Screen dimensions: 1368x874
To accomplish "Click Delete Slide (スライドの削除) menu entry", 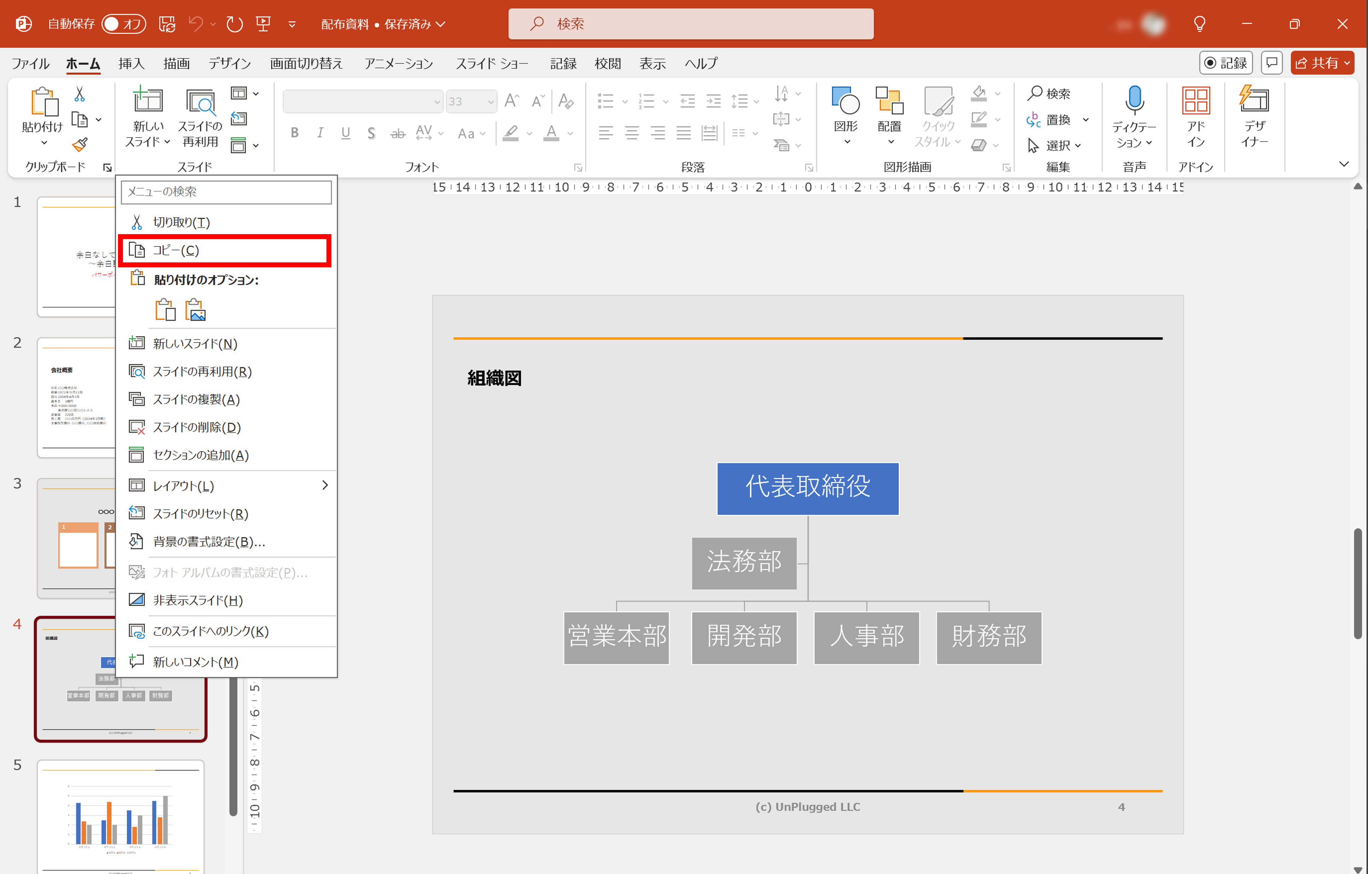I will point(196,427).
